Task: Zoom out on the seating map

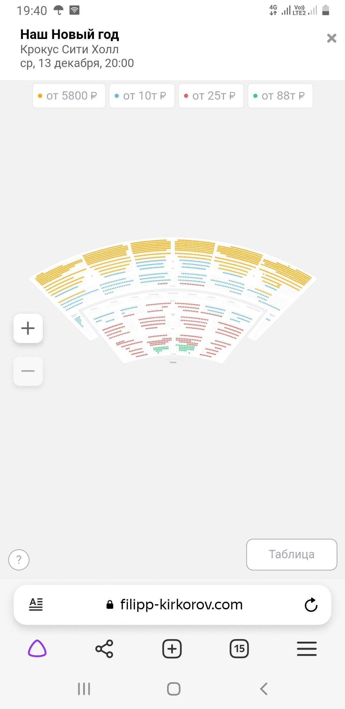Action: [28, 371]
